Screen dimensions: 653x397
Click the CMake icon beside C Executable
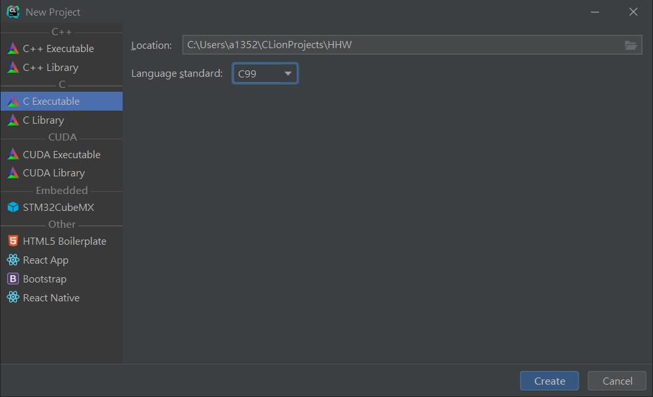tap(13, 101)
